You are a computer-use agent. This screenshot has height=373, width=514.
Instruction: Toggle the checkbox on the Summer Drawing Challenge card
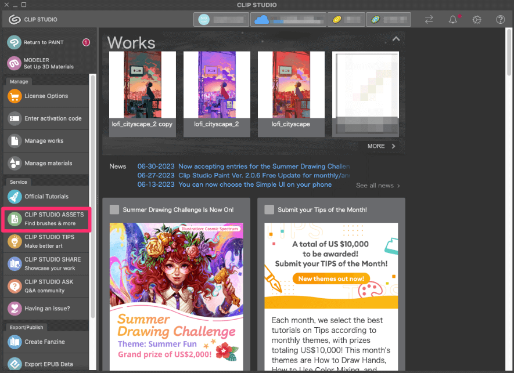tap(114, 209)
